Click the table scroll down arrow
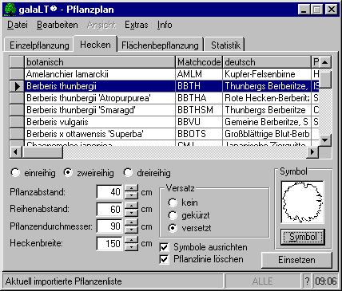 (325, 140)
